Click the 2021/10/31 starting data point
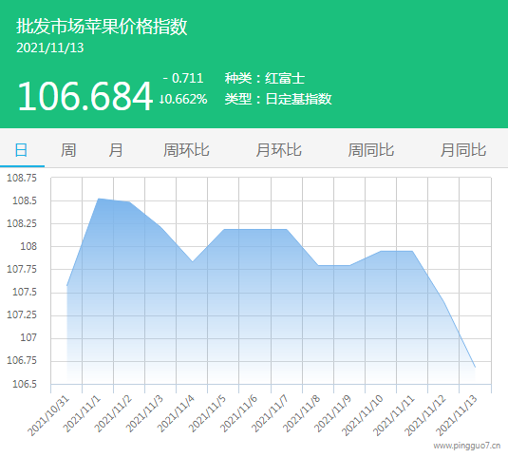The image size is (508, 457). click(x=66, y=286)
